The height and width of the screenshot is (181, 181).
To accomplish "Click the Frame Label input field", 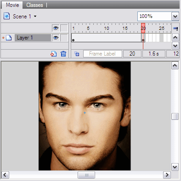I will (x=102, y=54).
